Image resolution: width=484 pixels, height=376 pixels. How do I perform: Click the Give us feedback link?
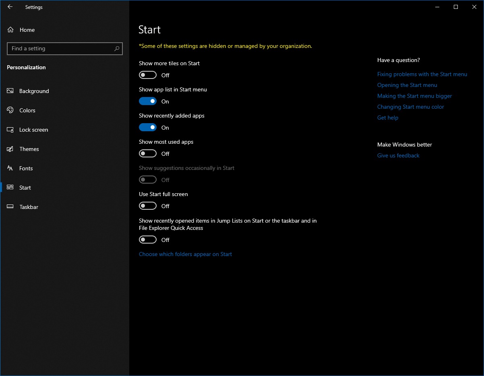(398, 155)
